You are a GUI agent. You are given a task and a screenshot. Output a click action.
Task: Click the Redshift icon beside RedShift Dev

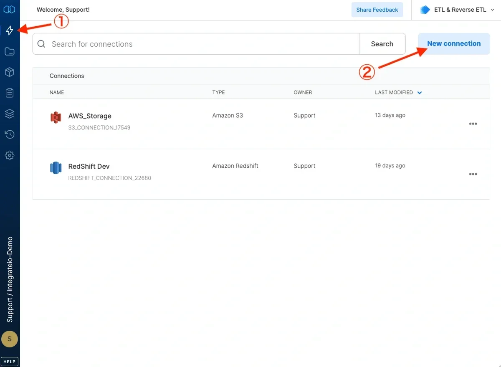tap(56, 167)
